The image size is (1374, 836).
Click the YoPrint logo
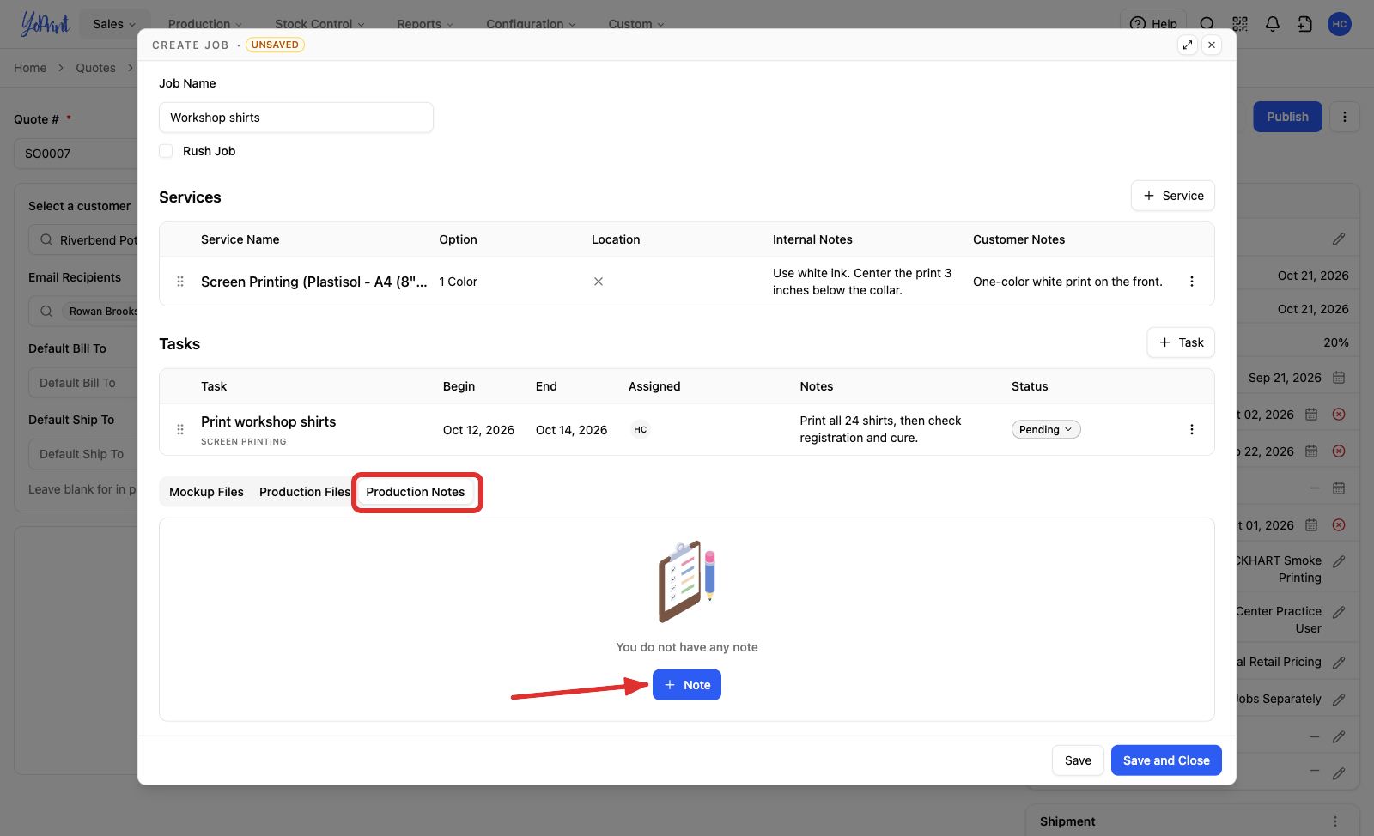pyautogui.click(x=45, y=23)
